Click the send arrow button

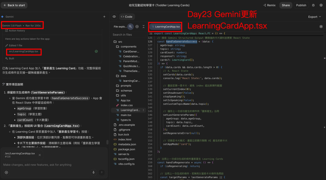coord(102,172)
